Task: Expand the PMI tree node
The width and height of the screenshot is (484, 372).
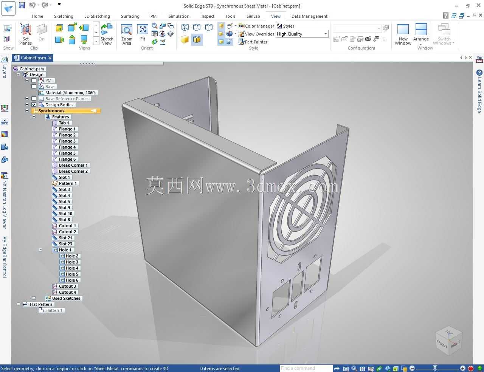Action: click(x=27, y=81)
